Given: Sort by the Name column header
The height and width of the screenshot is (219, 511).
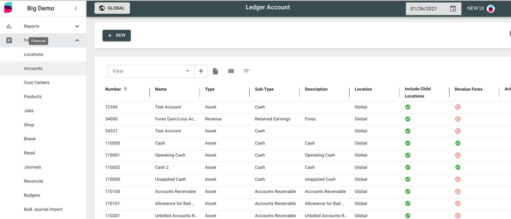Looking at the screenshot, I should click(x=161, y=89).
